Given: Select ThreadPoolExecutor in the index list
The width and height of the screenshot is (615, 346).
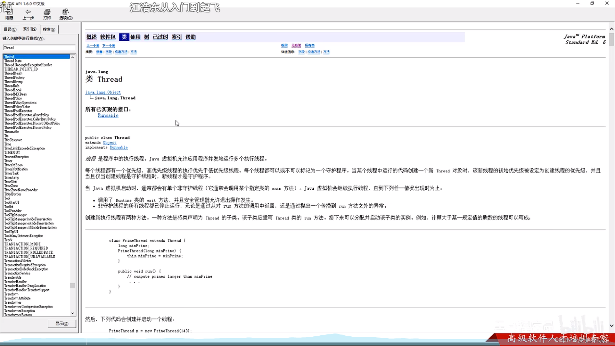Looking at the screenshot, I should tap(18, 111).
